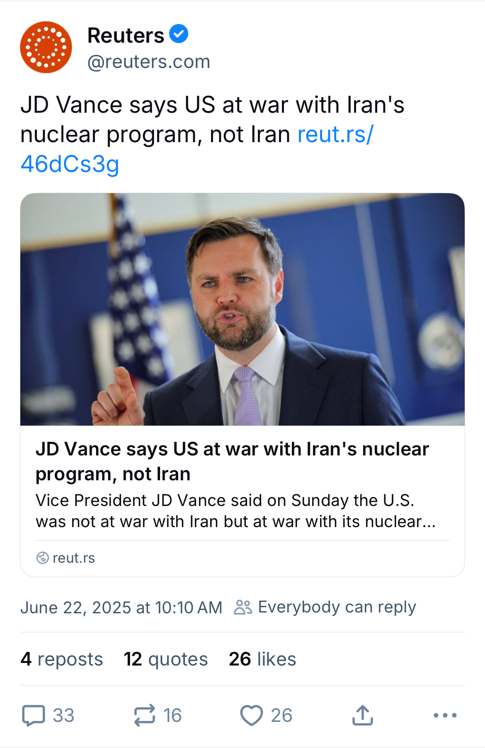The height and width of the screenshot is (748, 485).
Task: Like the post with the heart icon
Action: coord(251,715)
